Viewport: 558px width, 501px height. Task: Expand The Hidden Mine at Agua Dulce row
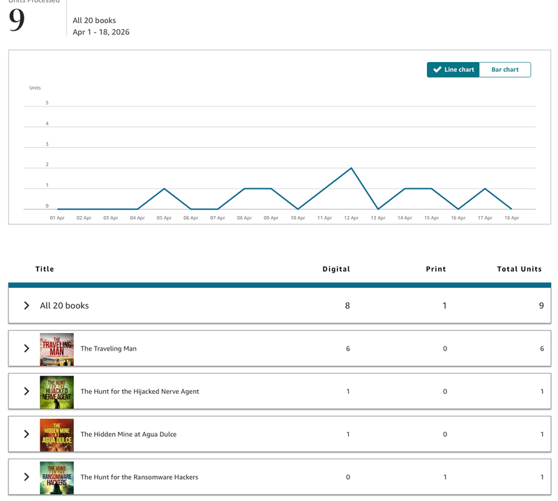(27, 434)
